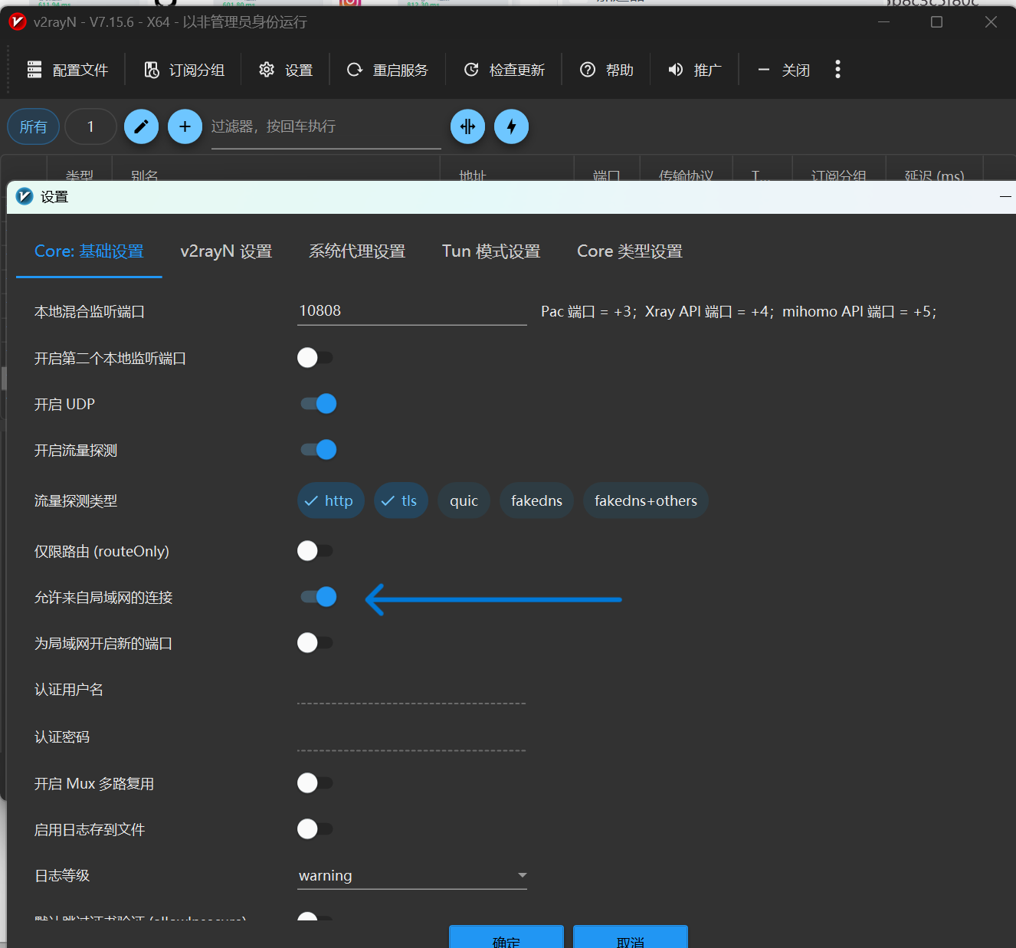Click the 本地混合监听端口 input field

pos(411,311)
